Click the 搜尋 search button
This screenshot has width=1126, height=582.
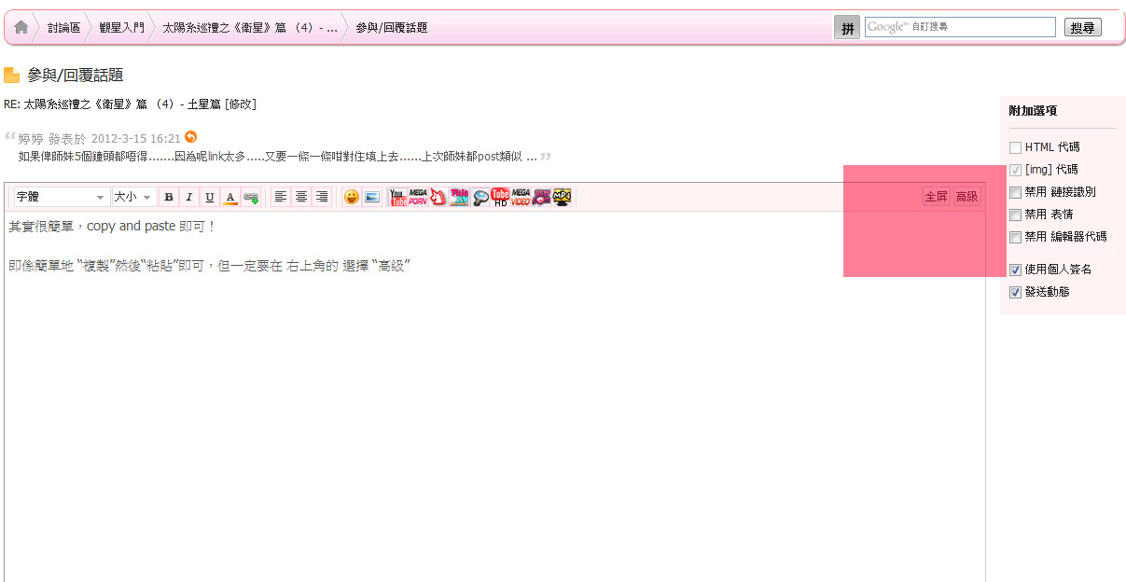point(1082,26)
